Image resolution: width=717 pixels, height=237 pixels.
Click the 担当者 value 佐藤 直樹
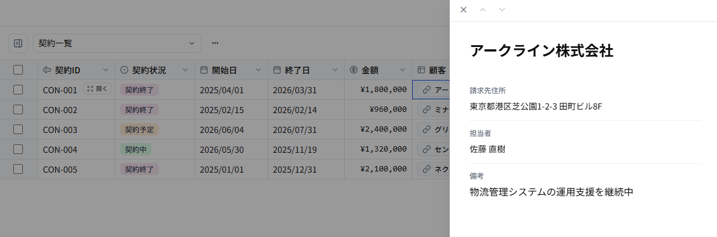[x=488, y=149]
